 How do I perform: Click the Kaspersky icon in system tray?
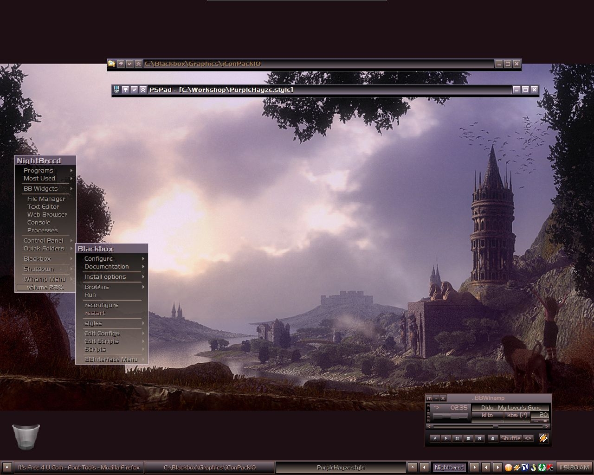point(550,467)
